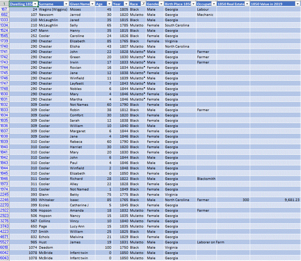The width and height of the screenshot is (301, 261).
Task: Select birth place 'North Carolina' in Elisha's row
Action: point(180,46)
